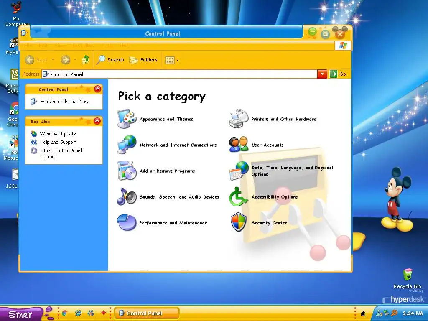Viewport: 428px width, 321px height.
Task: Select the Recycle Bin desktop icon
Action: 407,279
